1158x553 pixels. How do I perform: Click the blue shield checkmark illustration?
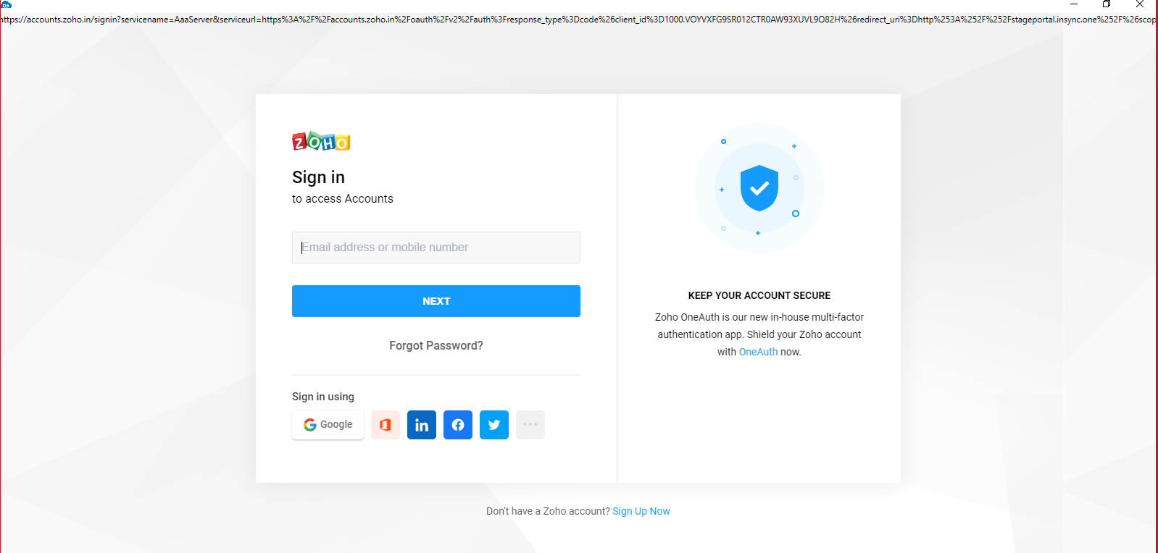[759, 188]
